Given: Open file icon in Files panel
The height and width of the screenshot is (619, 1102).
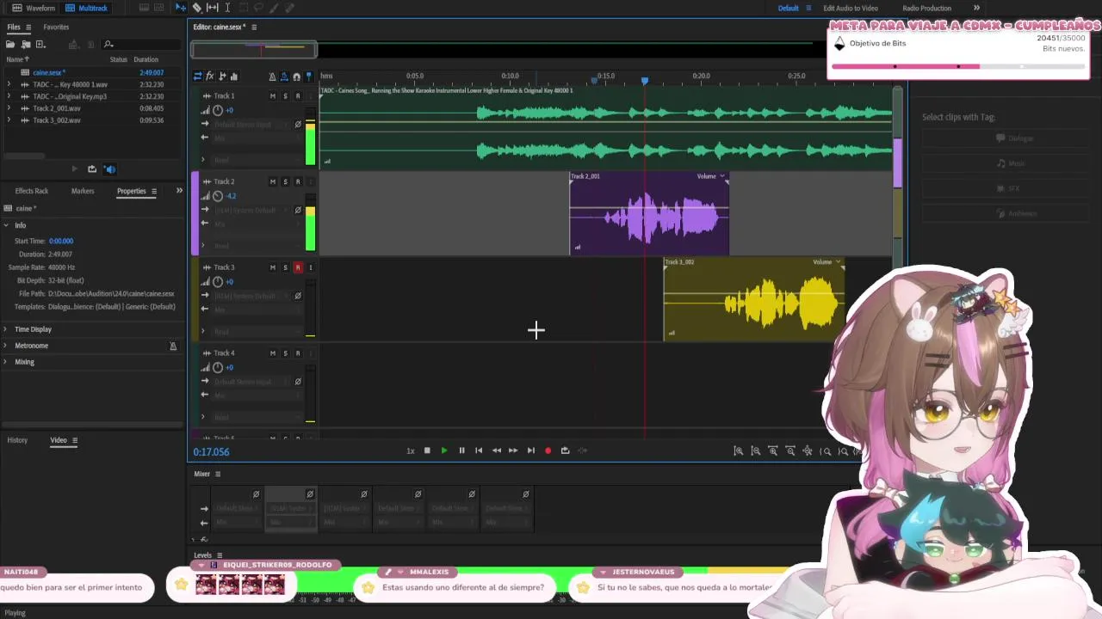Looking at the screenshot, I should (11, 44).
